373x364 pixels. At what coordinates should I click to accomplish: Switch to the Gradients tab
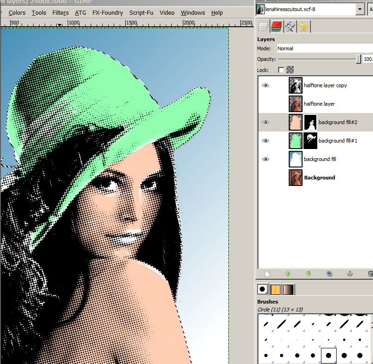(288, 289)
